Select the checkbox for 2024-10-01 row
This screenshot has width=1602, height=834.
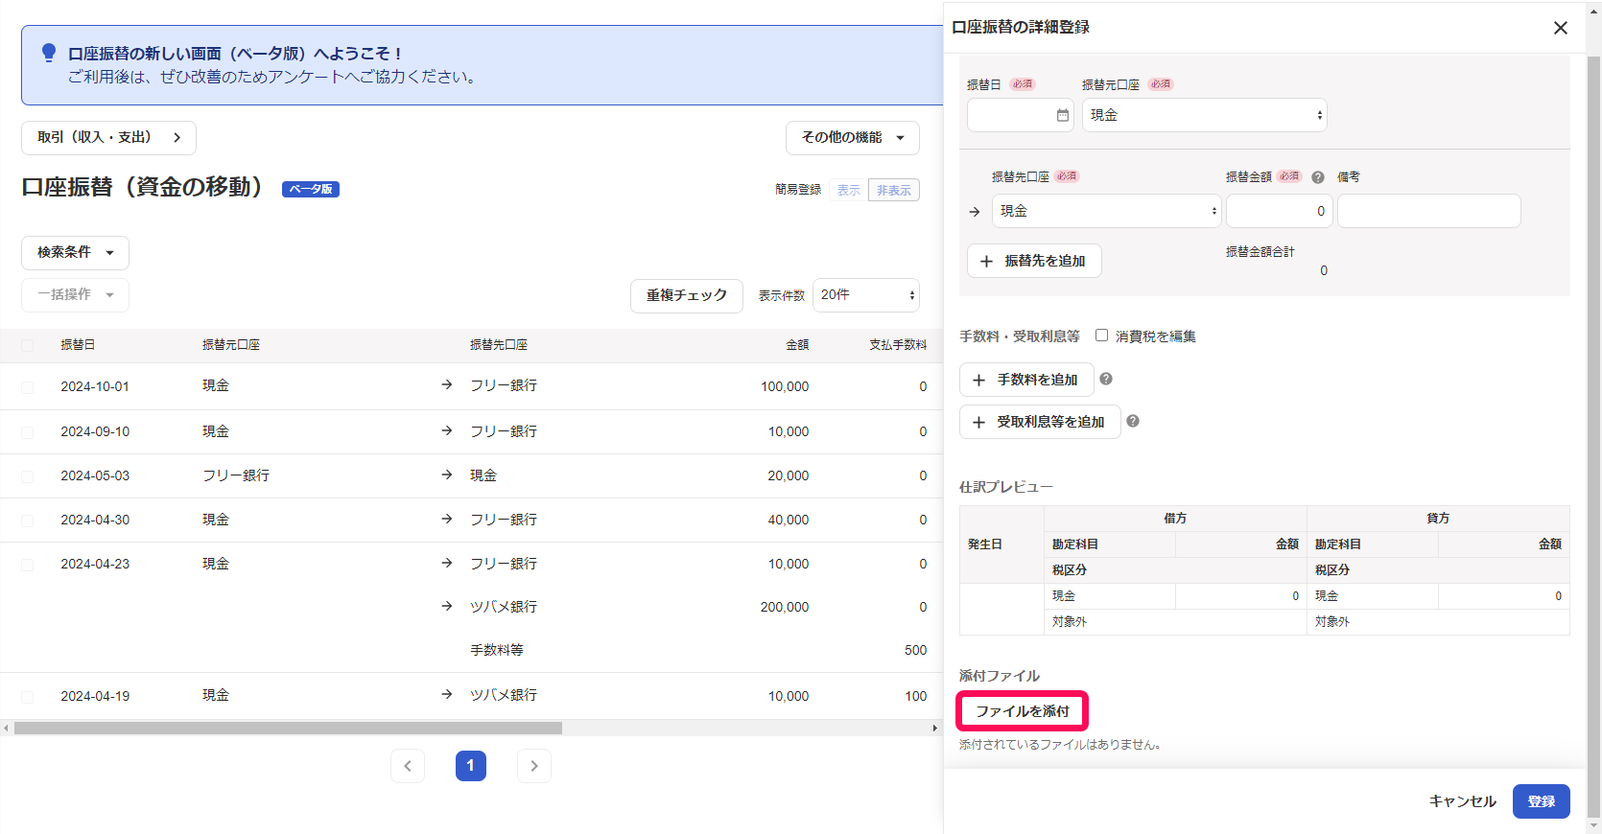pos(27,387)
